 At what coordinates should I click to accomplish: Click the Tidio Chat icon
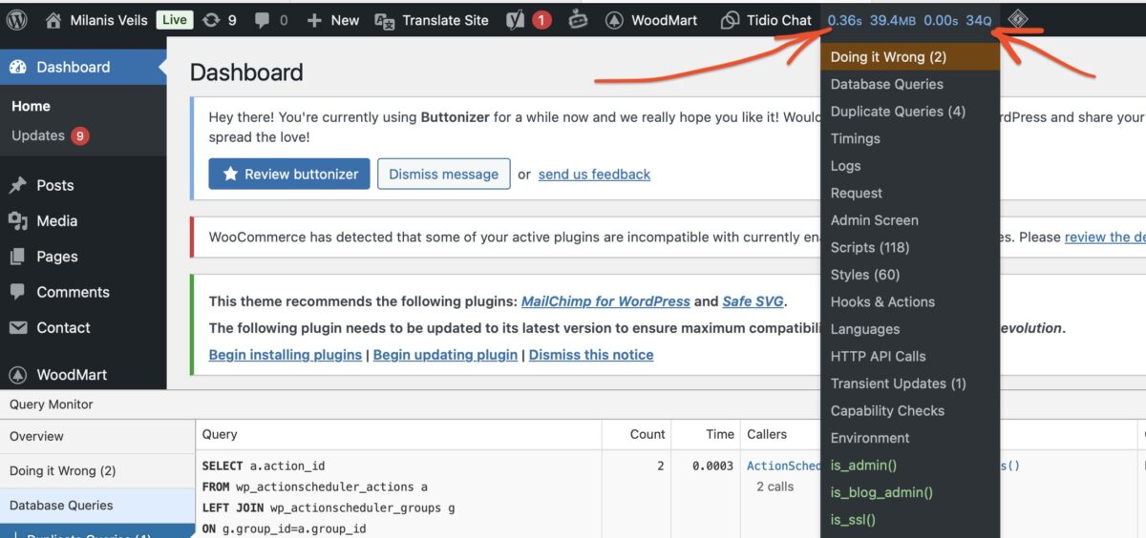pyautogui.click(x=730, y=20)
